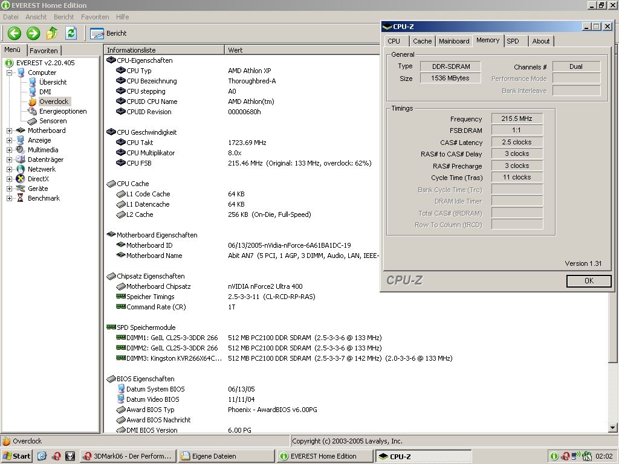Expand the Geräte tree node
Screen dimensions: 619x464
9,188
